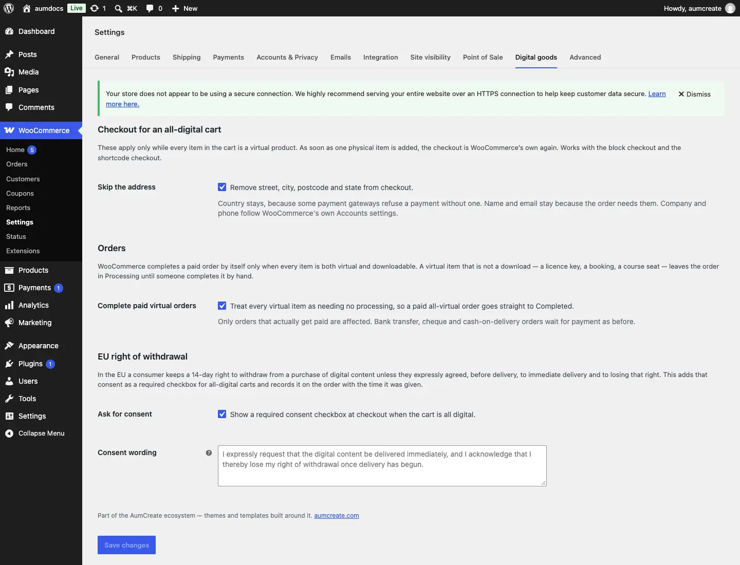Viewport: 740px width, 565px height.
Task: Click the home icon beside aumdocs
Action: click(27, 8)
